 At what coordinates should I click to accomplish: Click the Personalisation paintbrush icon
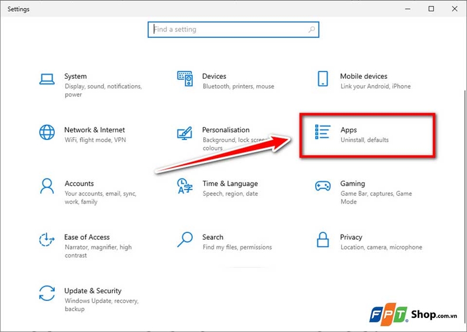click(184, 133)
